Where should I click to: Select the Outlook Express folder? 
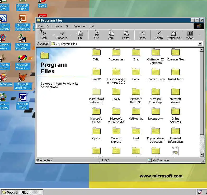tap(116, 135)
